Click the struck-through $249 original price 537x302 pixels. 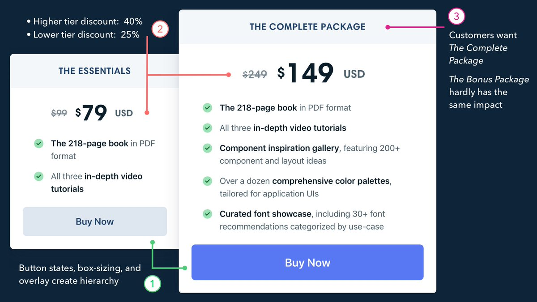click(255, 75)
